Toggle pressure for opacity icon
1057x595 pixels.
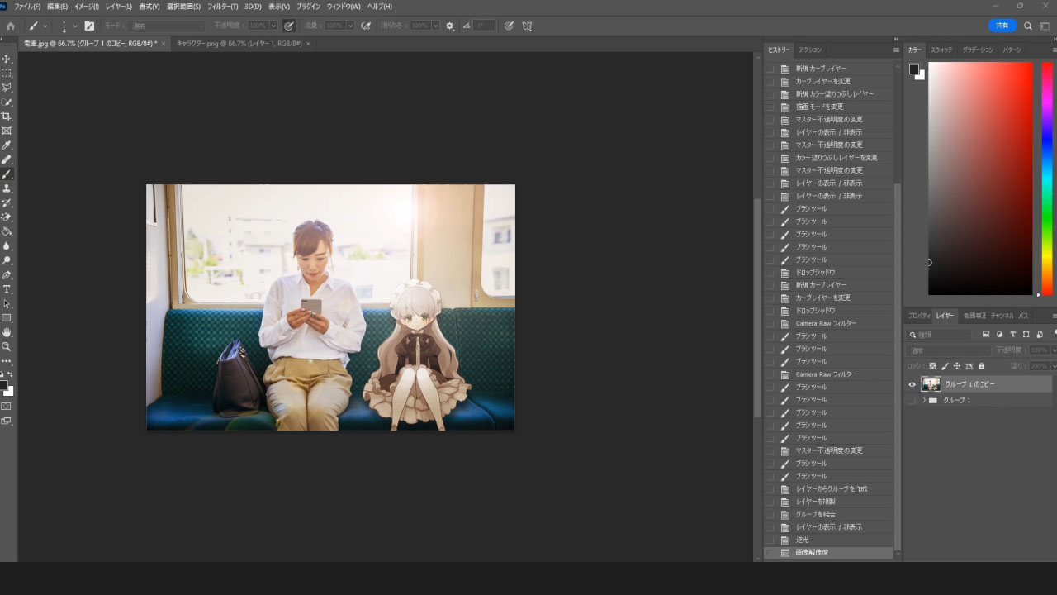click(289, 26)
